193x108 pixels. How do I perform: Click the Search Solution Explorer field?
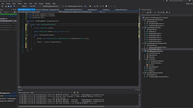point(167,15)
